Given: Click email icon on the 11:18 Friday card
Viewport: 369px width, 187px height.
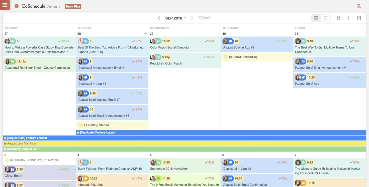Looking at the screenshot, I should (x=303, y=183).
